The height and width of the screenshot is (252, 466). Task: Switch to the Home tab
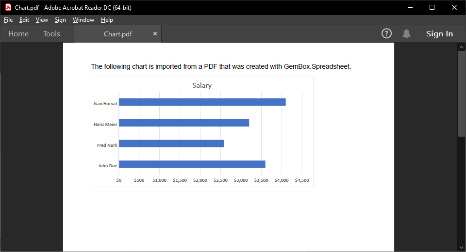(18, 34)
